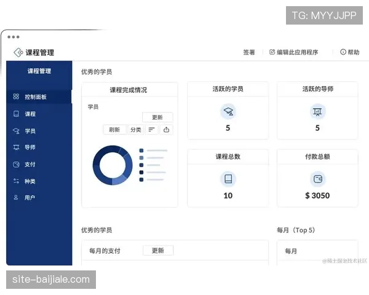Viewport: 369px width, 295px height.
Task: Click 课程管理 title at sidebar top
Action: point(39,71)
